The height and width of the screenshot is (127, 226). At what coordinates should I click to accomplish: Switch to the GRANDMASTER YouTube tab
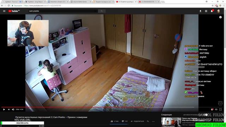(x=149, y=2)
